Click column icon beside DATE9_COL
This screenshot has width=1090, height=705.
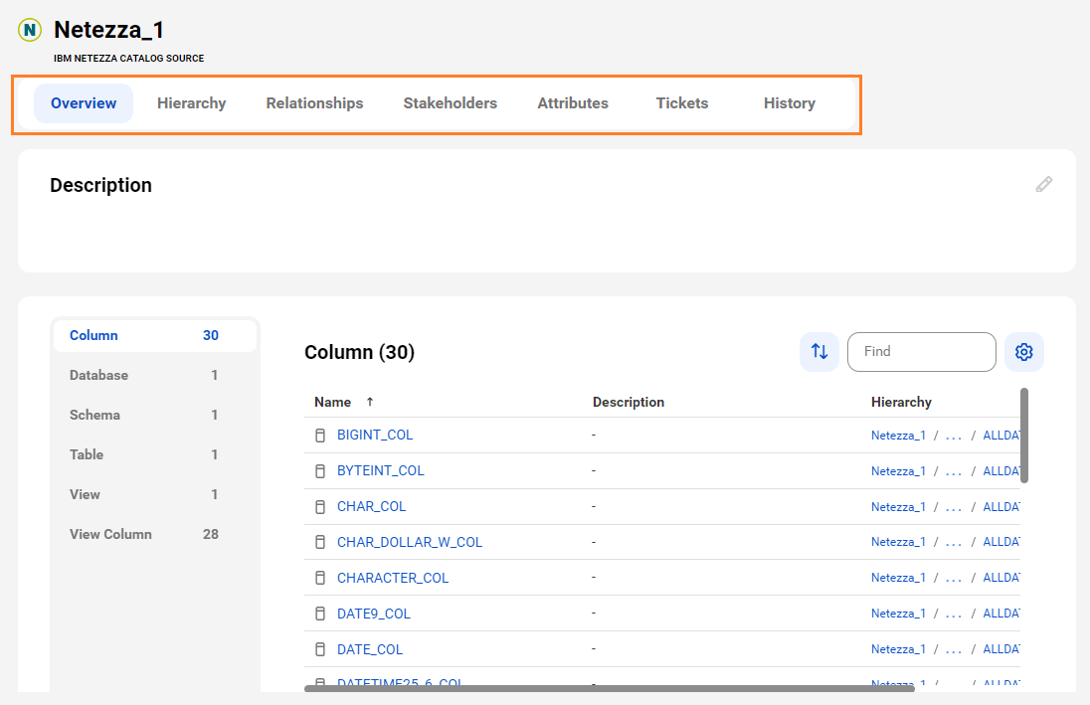click(320, 614)
